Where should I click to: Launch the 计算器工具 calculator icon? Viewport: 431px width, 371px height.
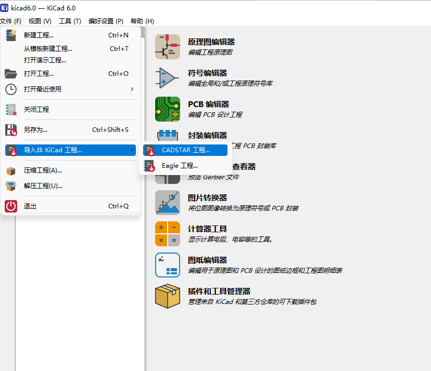pos(168,234)
